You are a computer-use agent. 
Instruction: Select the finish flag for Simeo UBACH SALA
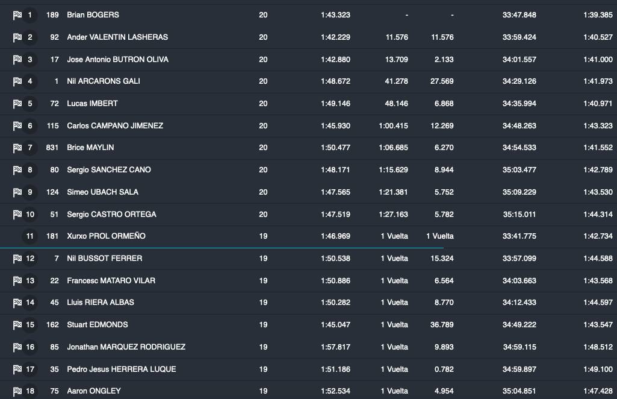17,192
